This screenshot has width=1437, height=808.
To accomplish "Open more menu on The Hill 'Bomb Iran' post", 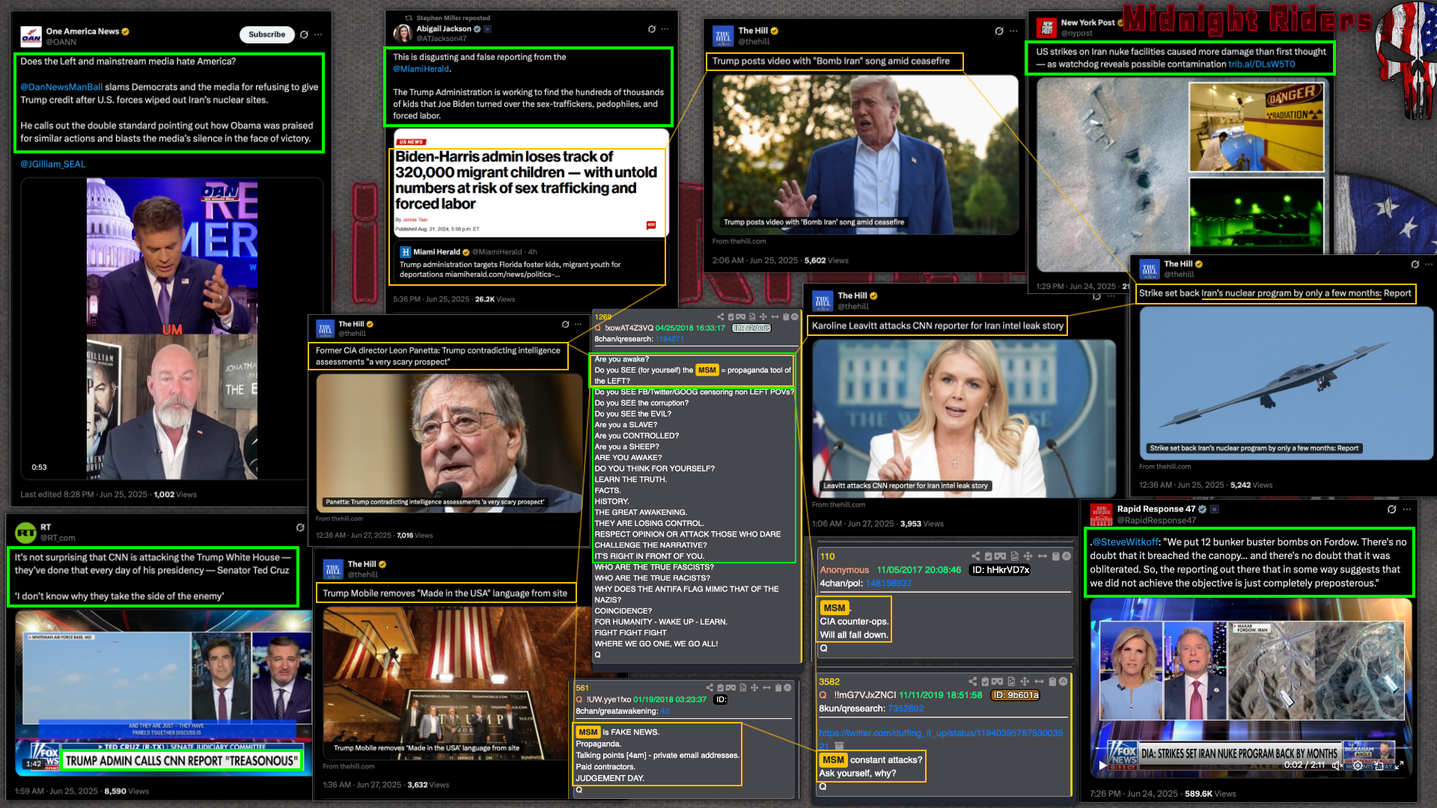I will click(x=1013, y=31).
